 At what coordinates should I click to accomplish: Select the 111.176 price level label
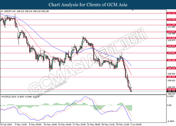171,25
